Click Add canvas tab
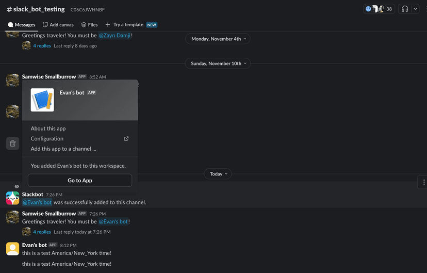427x273 pixels. [58, 25]
